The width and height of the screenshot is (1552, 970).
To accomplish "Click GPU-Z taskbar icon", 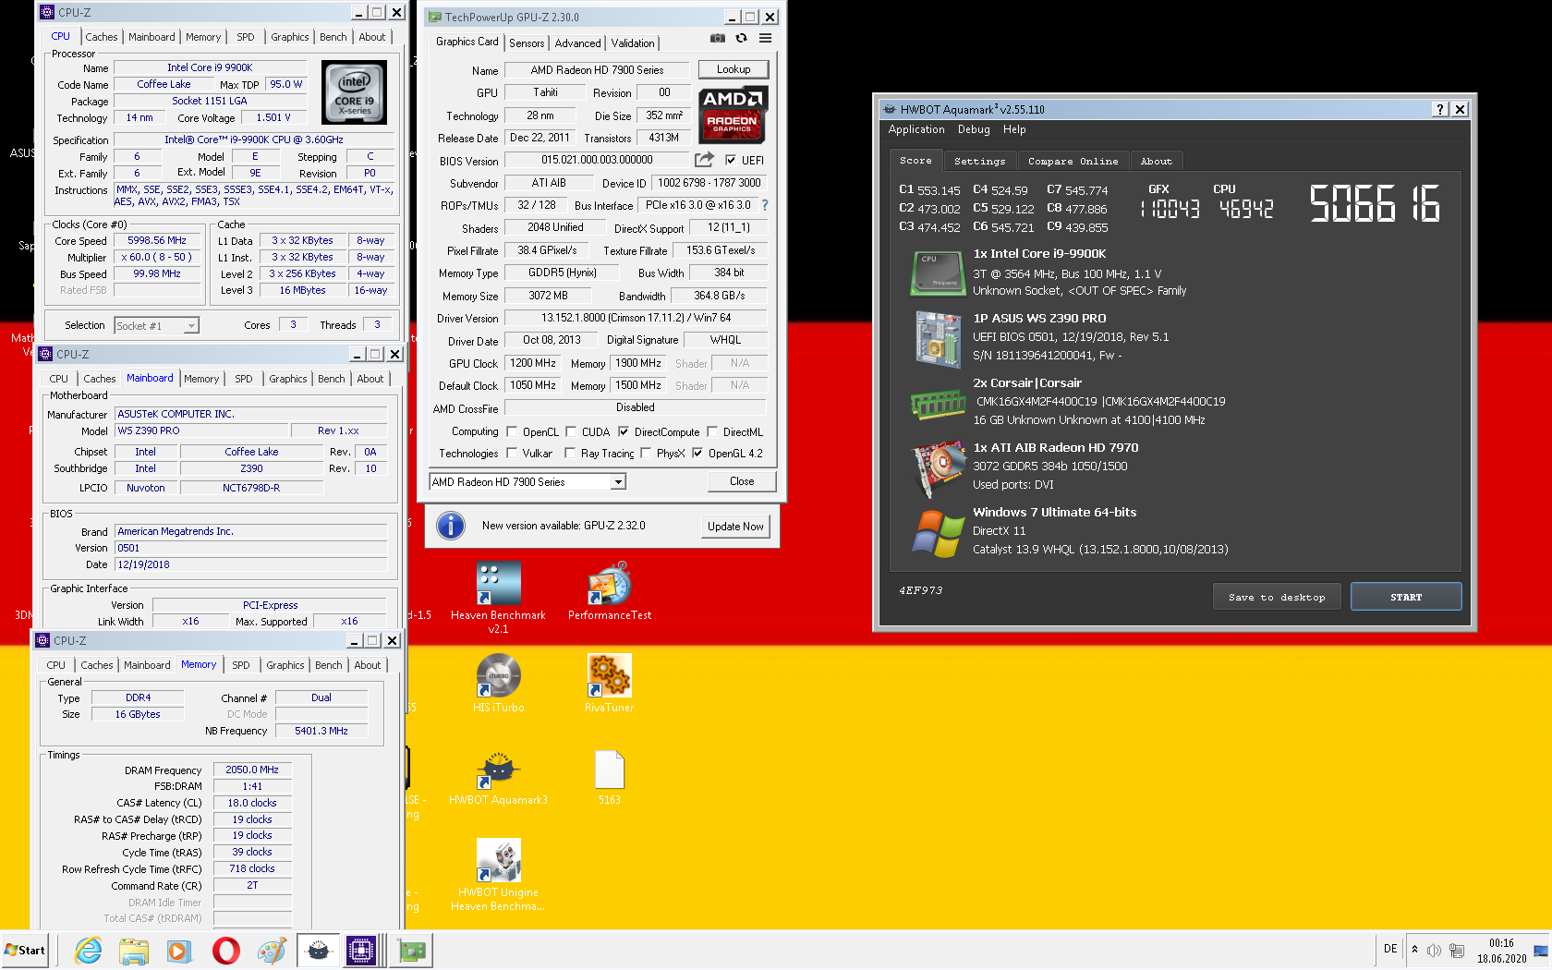I will (411, 950).
